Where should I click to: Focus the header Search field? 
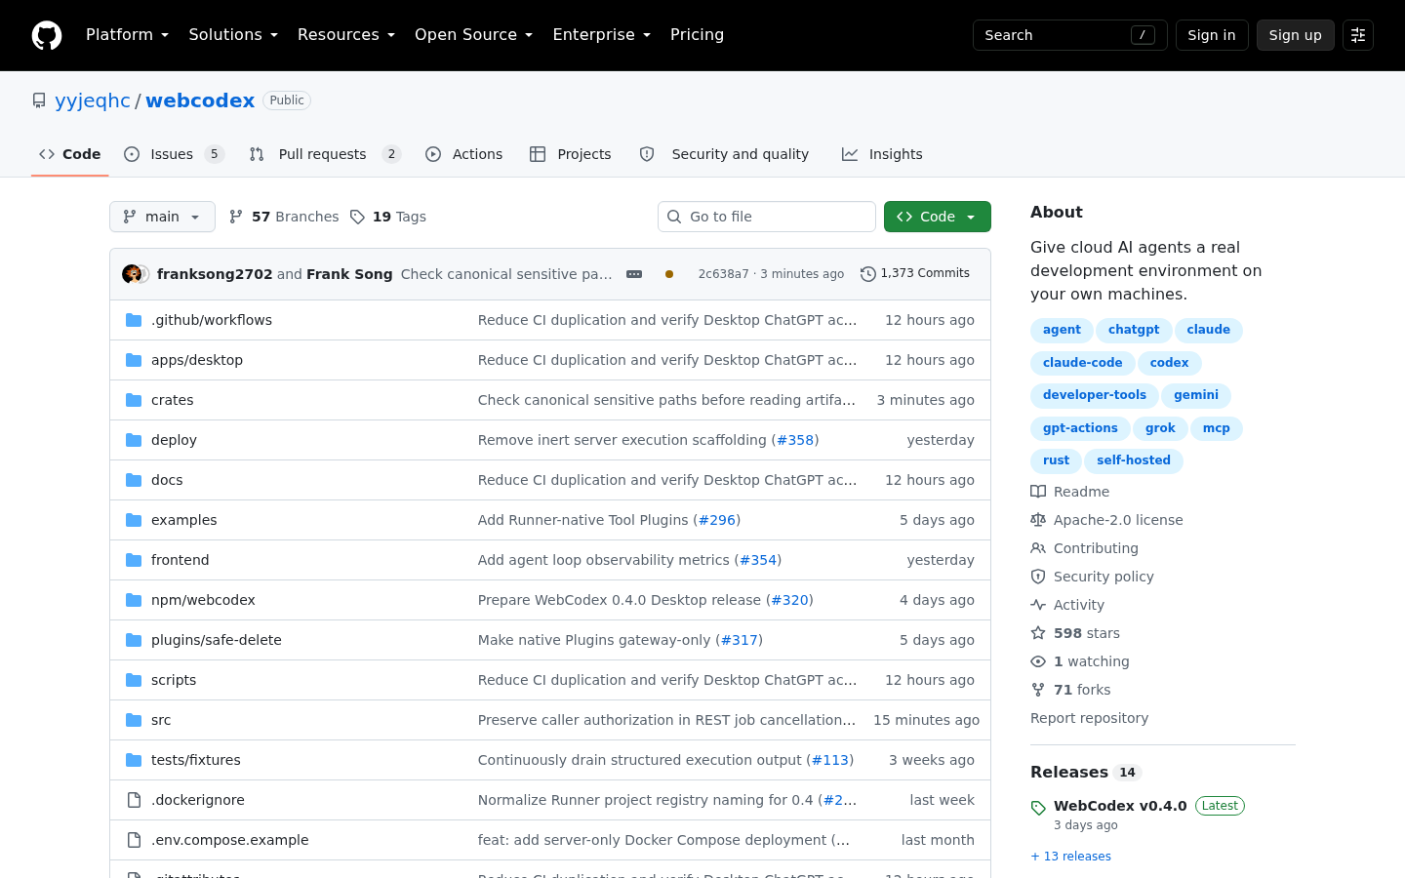[1070, 35]
